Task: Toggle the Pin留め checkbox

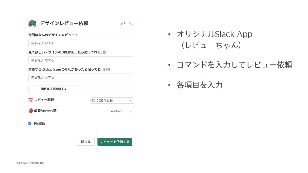Action: point(30,123)
